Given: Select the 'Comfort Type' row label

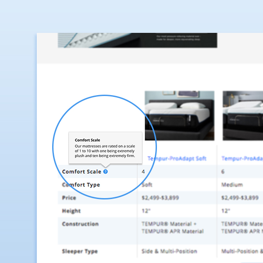Looking at the screenshot, I should (x=81, y=185).
